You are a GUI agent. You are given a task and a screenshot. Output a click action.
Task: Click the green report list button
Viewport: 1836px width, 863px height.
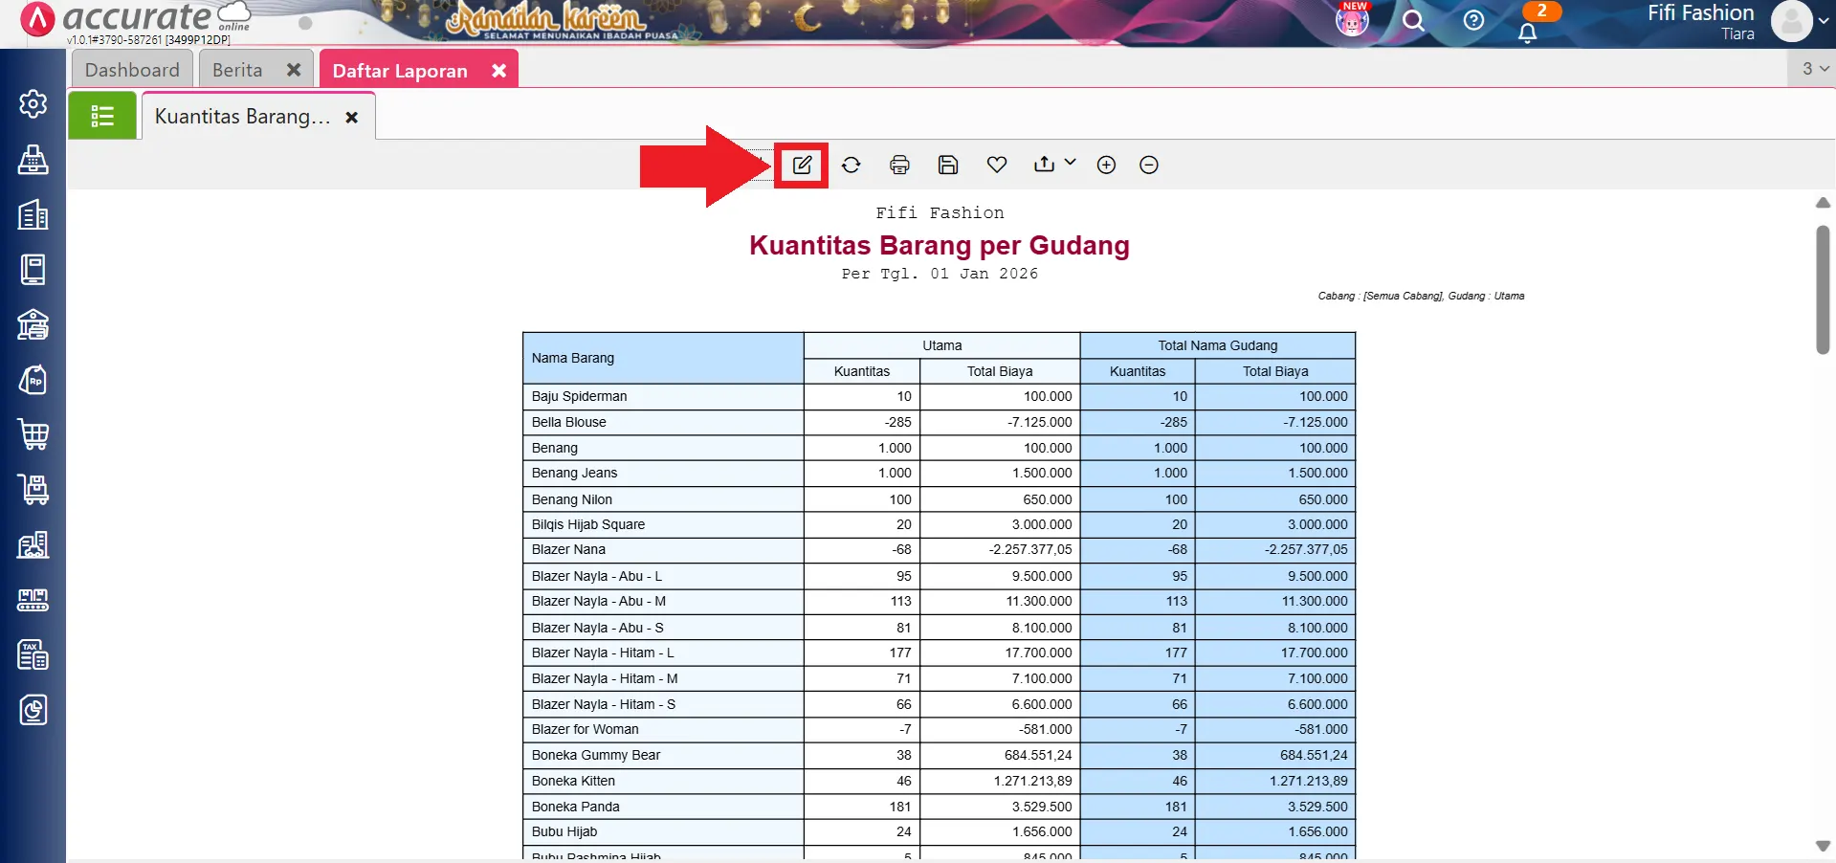[102, 116]
